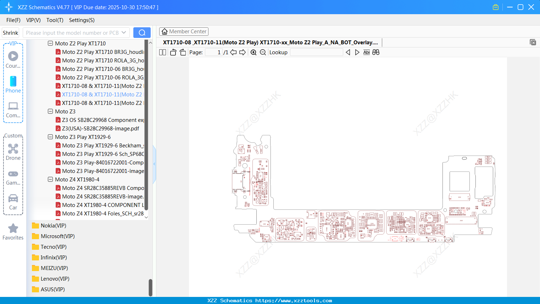The width and height of the screenshot is (540, 304).
Task: Open Moto Z2 Play XT1710-06 ROLA_3G file
Action: [100, 77]
